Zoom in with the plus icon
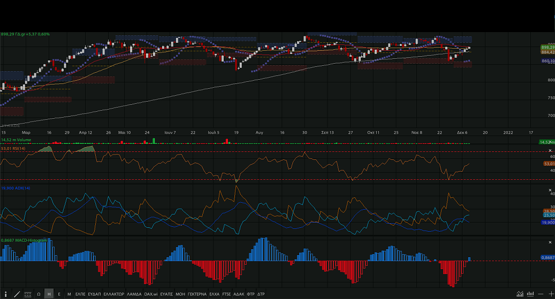This screenshot has width=555, height=299. pos(551,294)
